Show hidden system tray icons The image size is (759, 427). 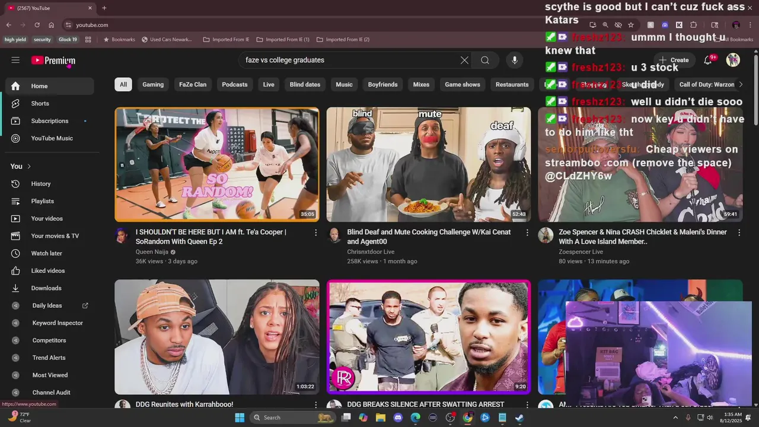[675, 418]
